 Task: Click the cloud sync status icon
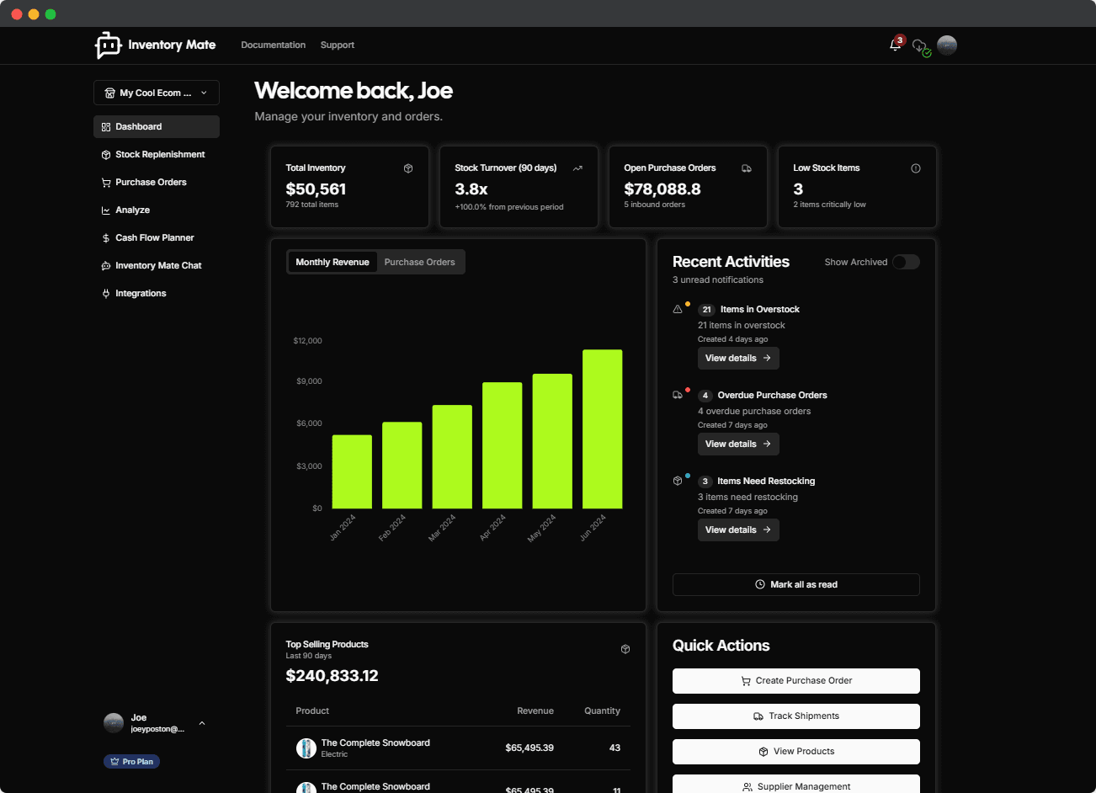(921, 47)
